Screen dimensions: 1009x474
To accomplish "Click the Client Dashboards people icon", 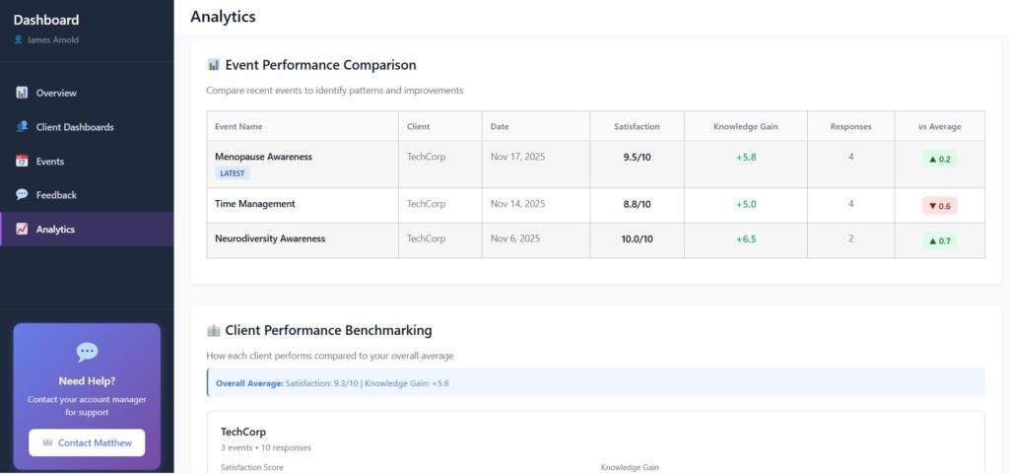I will [x=22, y=127].
